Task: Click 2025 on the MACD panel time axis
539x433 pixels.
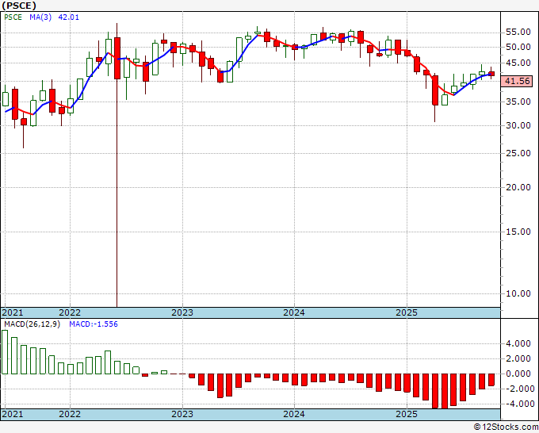Action: [x=407, y=414]
